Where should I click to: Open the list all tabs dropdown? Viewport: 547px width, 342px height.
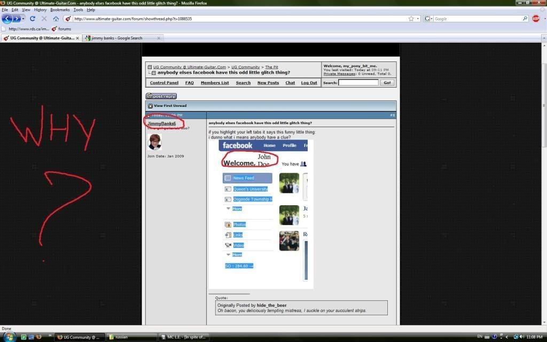[x=544, y=38]
